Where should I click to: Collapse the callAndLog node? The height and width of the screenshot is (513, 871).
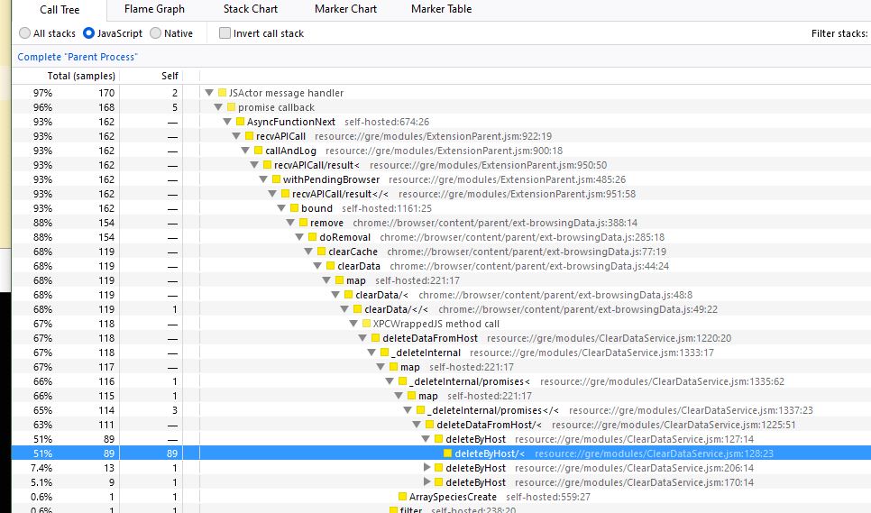[x=245, y=151]
